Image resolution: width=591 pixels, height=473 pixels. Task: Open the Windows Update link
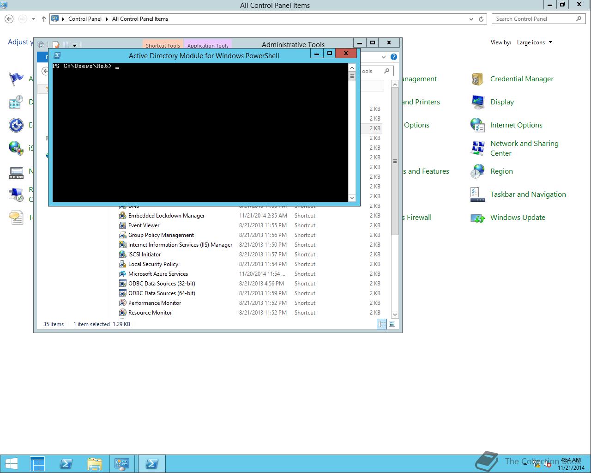tap(518, 218)
